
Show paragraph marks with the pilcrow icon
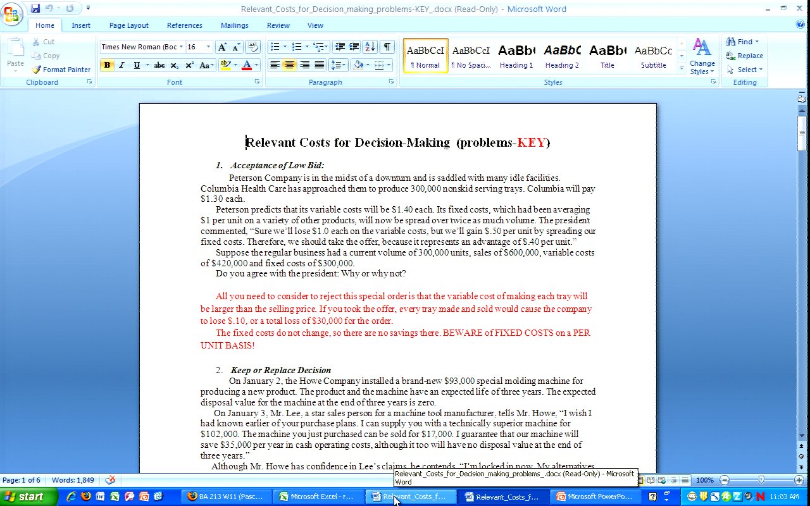[x=387, y=47]
